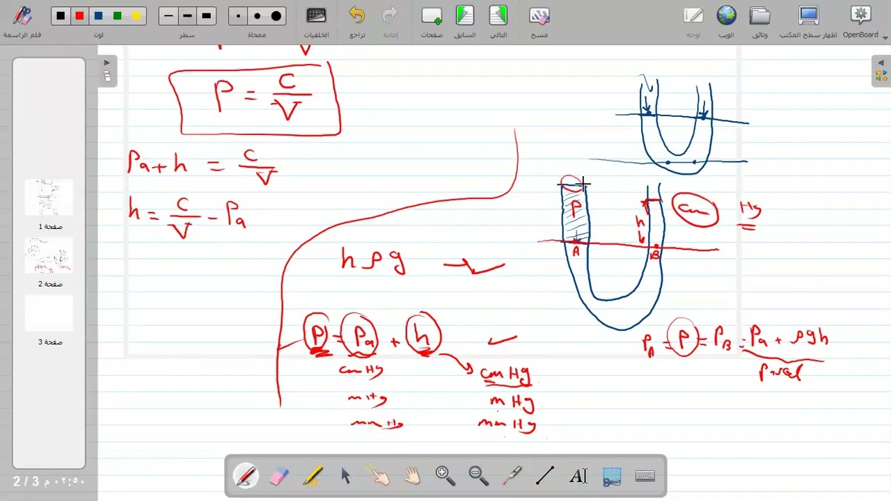Choose the thin line width
Image resolution: width=891 pixels, height=501 pixels.
(168, 16)
